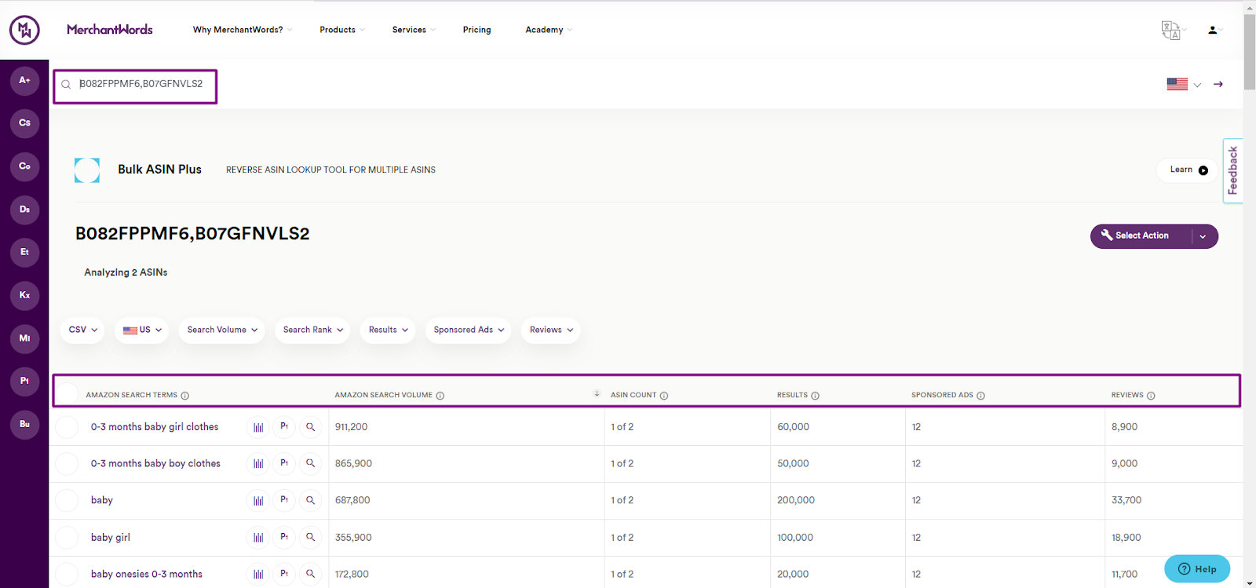
Task: Check the 'baby' row checkbox
Action: (67, 500)
